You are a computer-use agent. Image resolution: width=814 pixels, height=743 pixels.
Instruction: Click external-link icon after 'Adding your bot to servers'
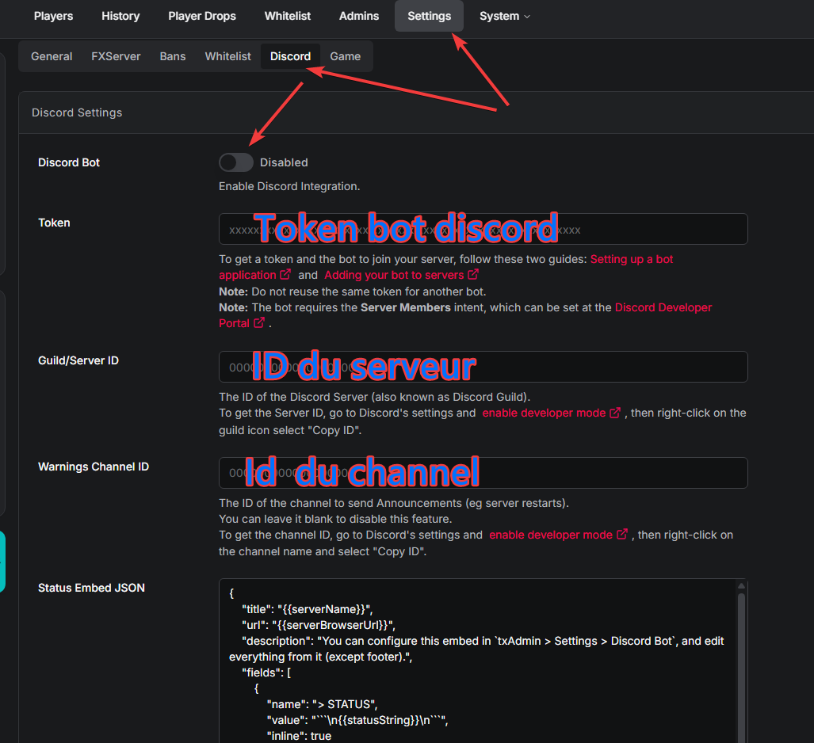tap(473, 275)
